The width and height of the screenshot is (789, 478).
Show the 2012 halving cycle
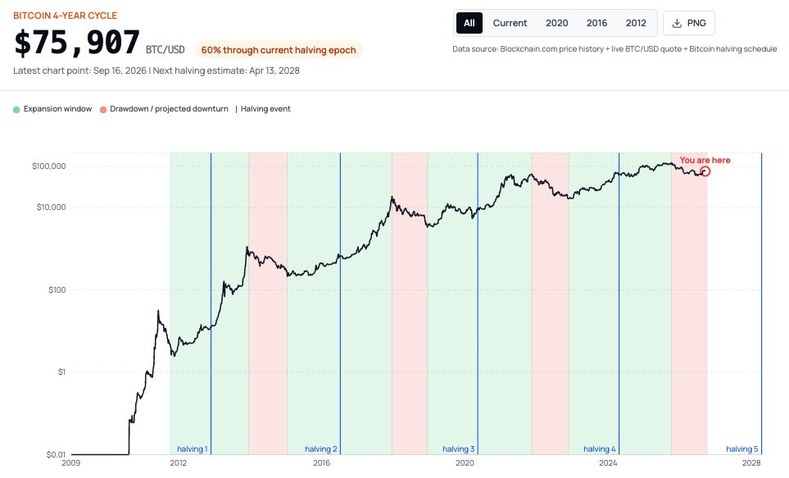(x=636, y=23)
